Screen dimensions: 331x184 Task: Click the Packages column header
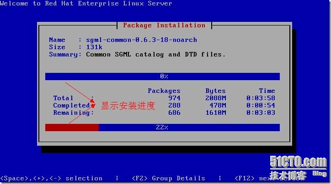(164, 91)
